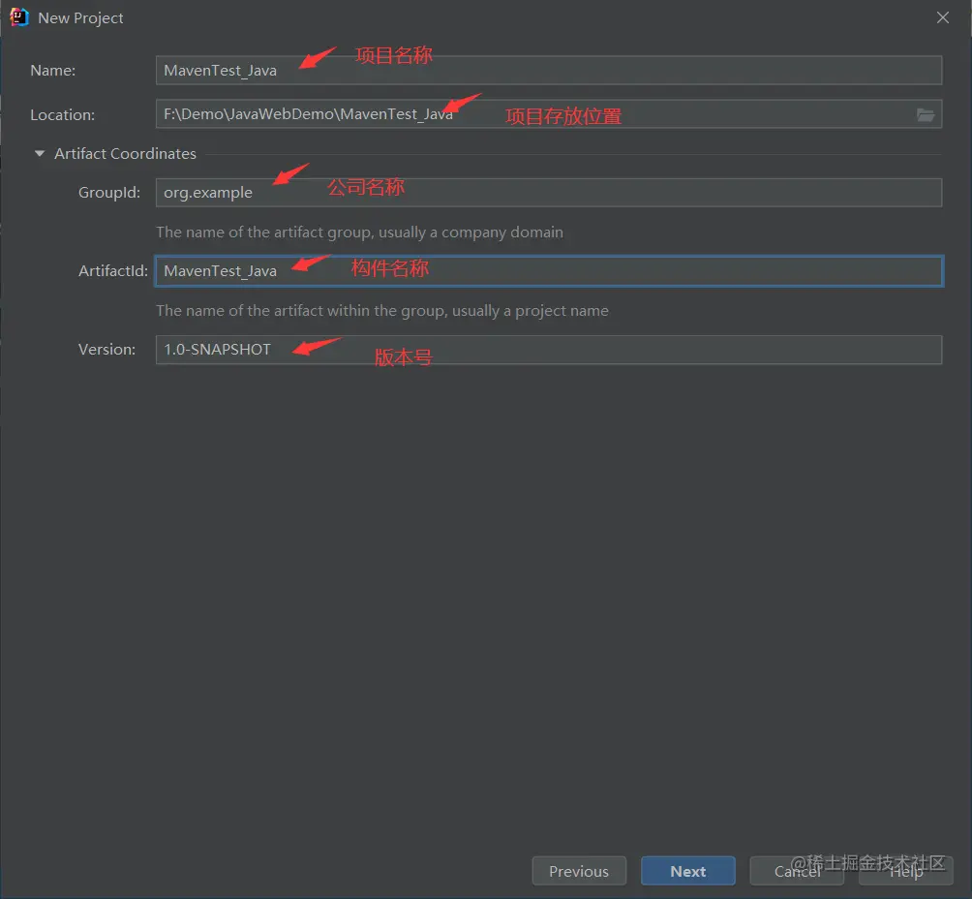This screenshot has width=972, height=899.
Task: Click the Name input field
Action: pyautogui.click(x=549, y=70)
